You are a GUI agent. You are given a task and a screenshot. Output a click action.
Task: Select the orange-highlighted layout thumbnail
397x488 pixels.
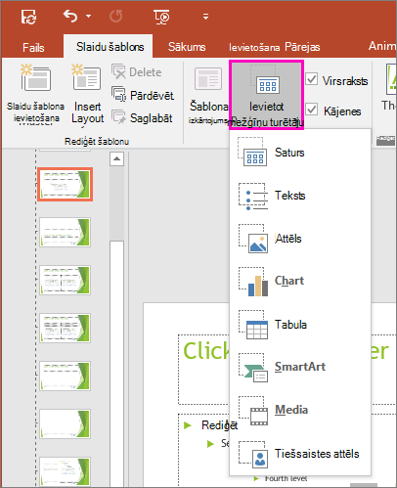(65, 184)
